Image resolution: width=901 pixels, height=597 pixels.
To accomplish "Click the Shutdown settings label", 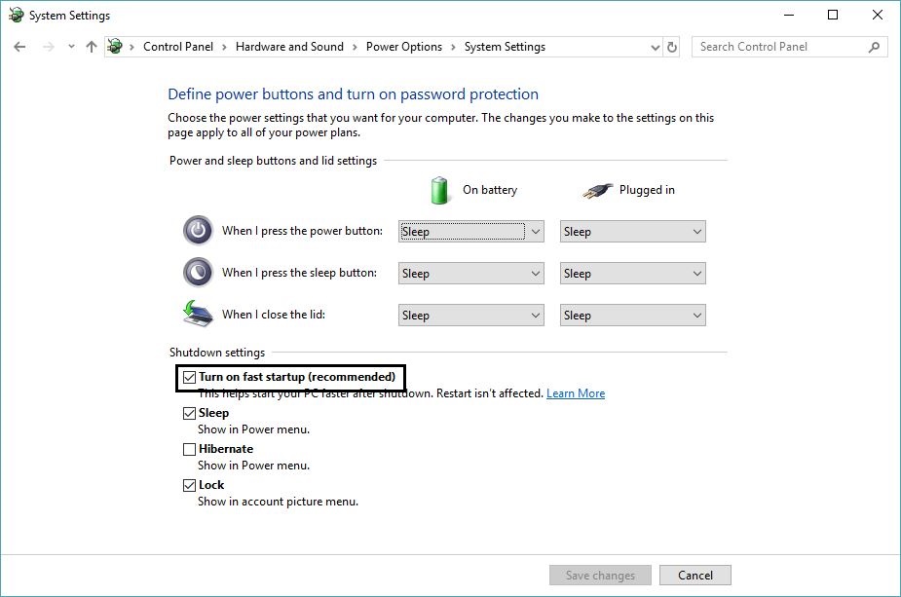I will tap(217, 353).
